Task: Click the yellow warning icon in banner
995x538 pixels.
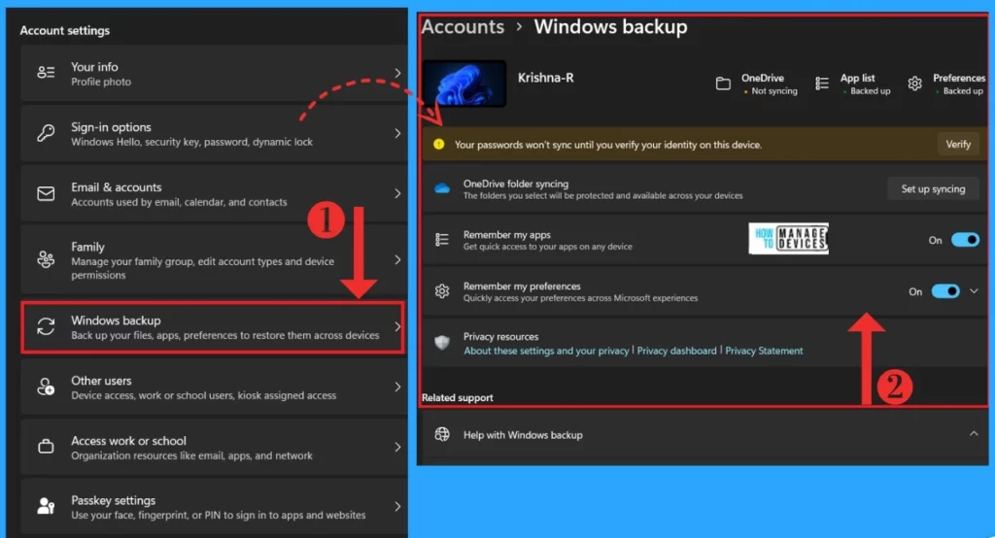Action: click(x=438, y=145)
